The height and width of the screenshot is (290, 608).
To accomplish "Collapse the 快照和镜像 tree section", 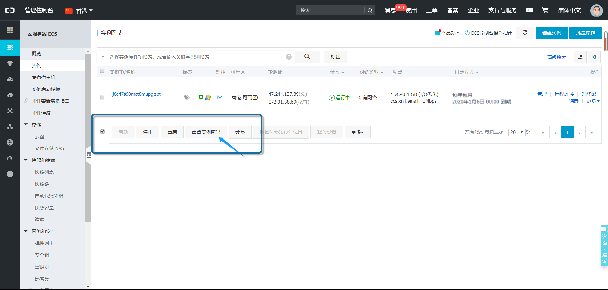I will pyautogui.click(x=26, y=160).
